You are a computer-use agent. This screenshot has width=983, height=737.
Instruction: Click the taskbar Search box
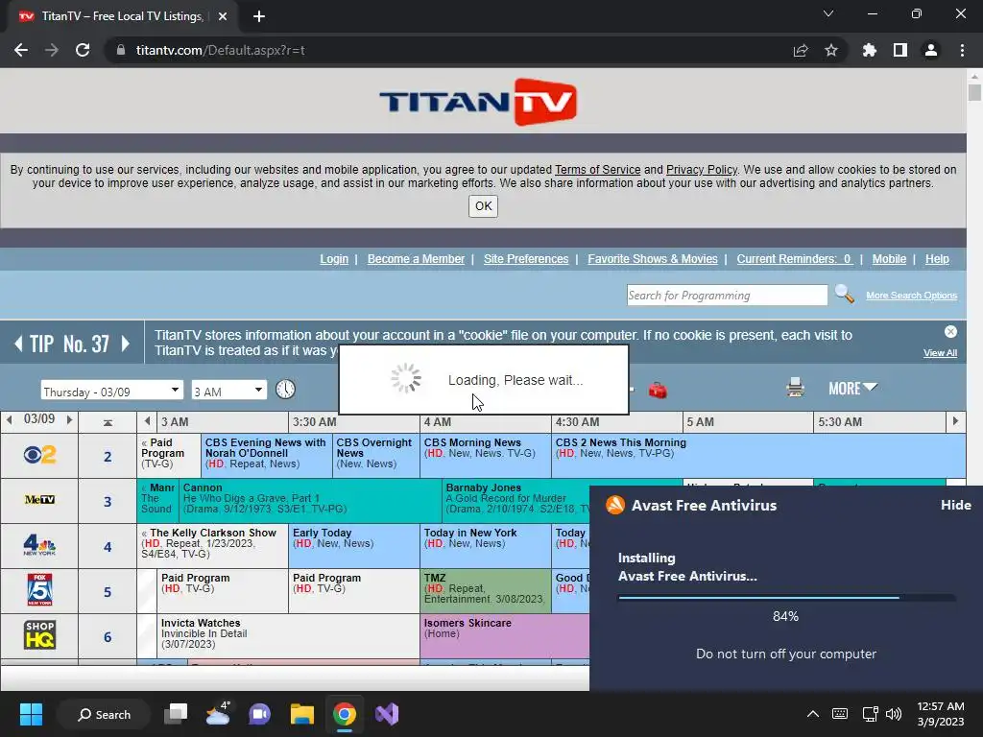[104, 714]
